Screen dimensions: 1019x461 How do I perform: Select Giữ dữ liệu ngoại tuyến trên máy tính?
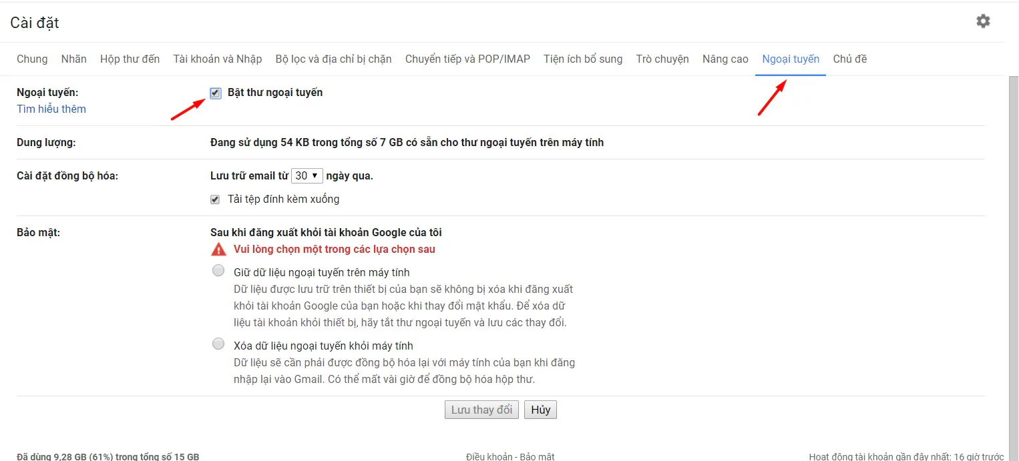218,271
